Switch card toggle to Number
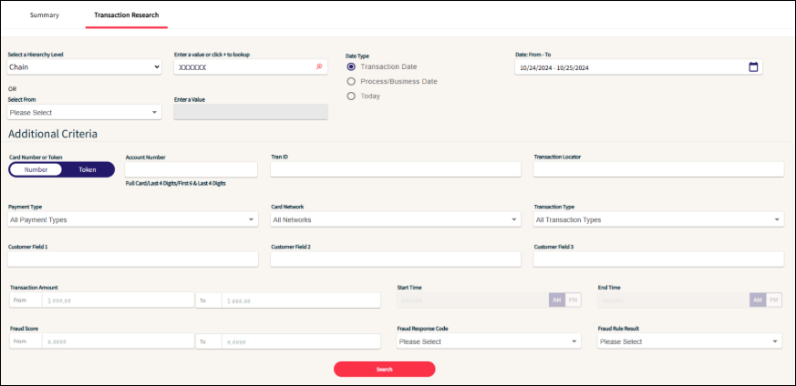 tap(36, 169)
